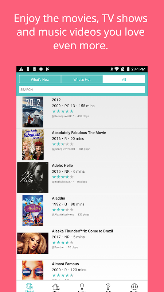Open the Lights bulb icon
The height and width of the screenshot is (292, 164).
(82, 286)
